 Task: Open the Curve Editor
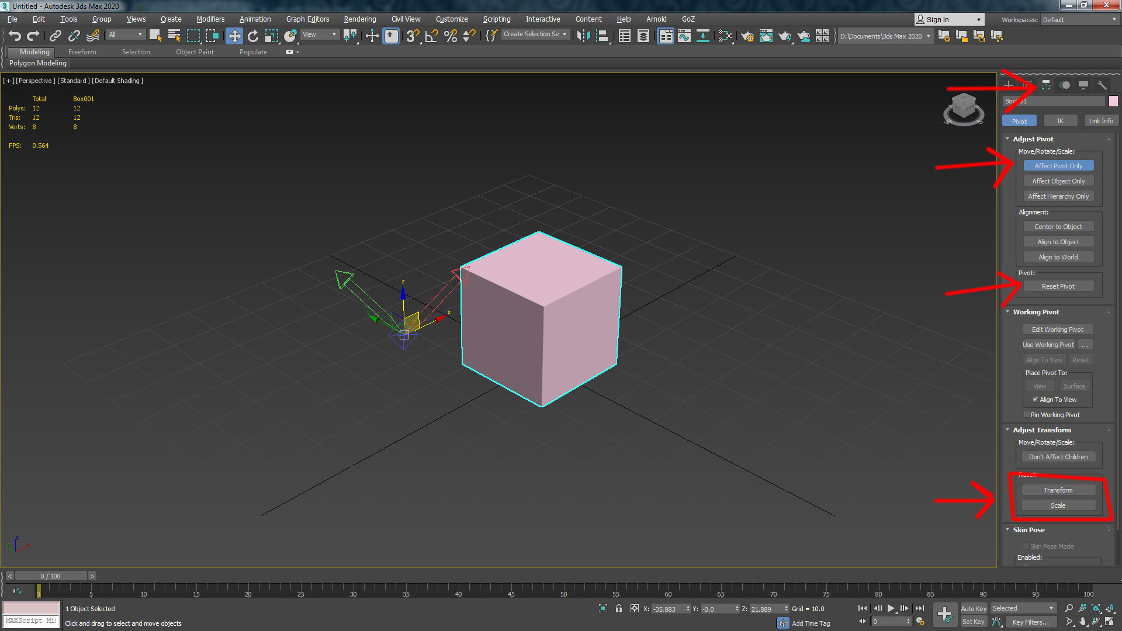(684, 36)
